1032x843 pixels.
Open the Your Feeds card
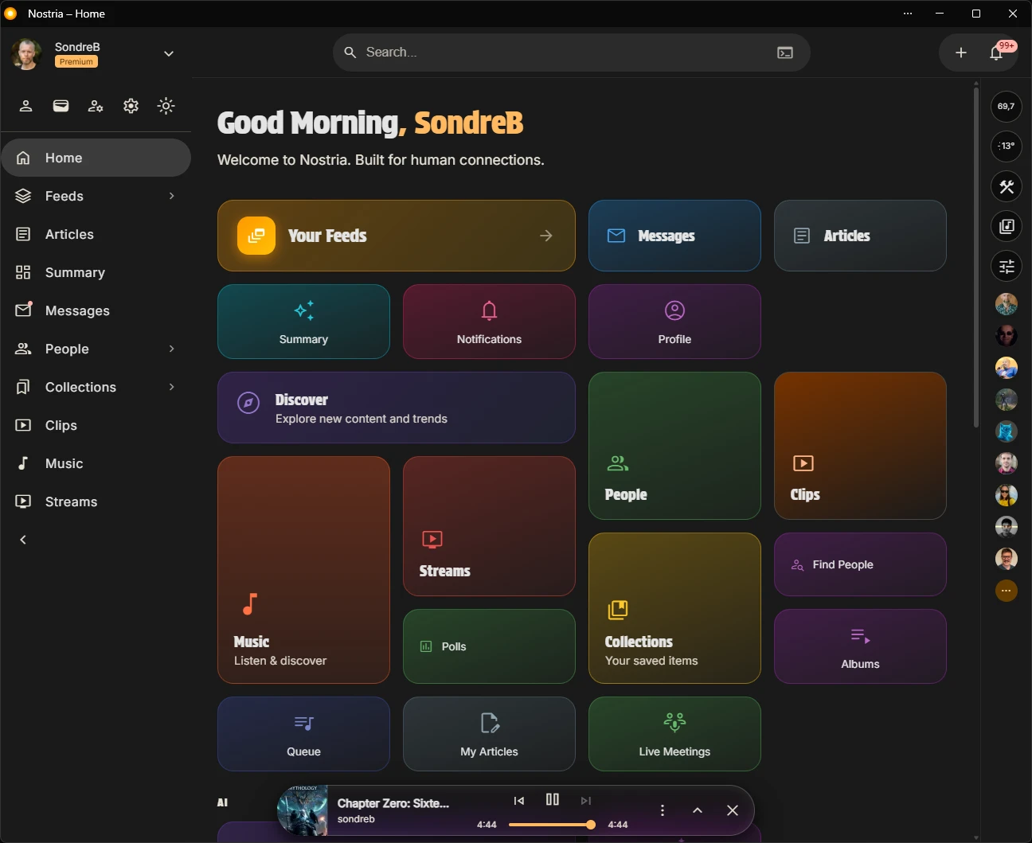click(396, 236)
